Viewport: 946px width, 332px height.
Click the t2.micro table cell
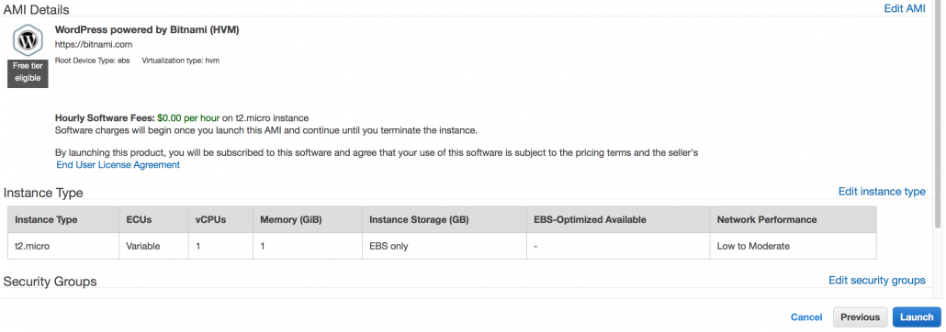point(63,246)
